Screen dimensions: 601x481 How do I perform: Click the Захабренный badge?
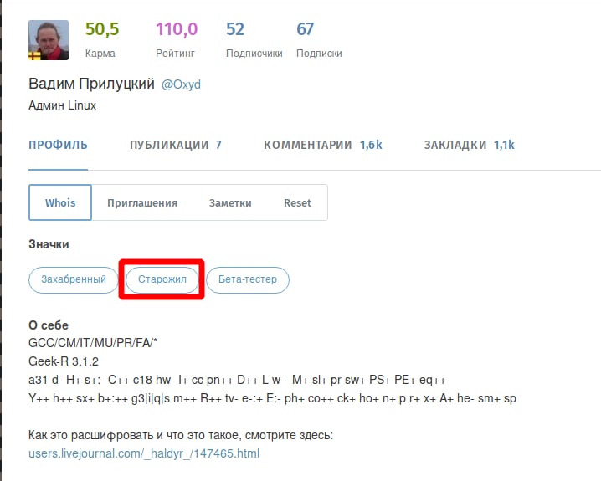74,279
